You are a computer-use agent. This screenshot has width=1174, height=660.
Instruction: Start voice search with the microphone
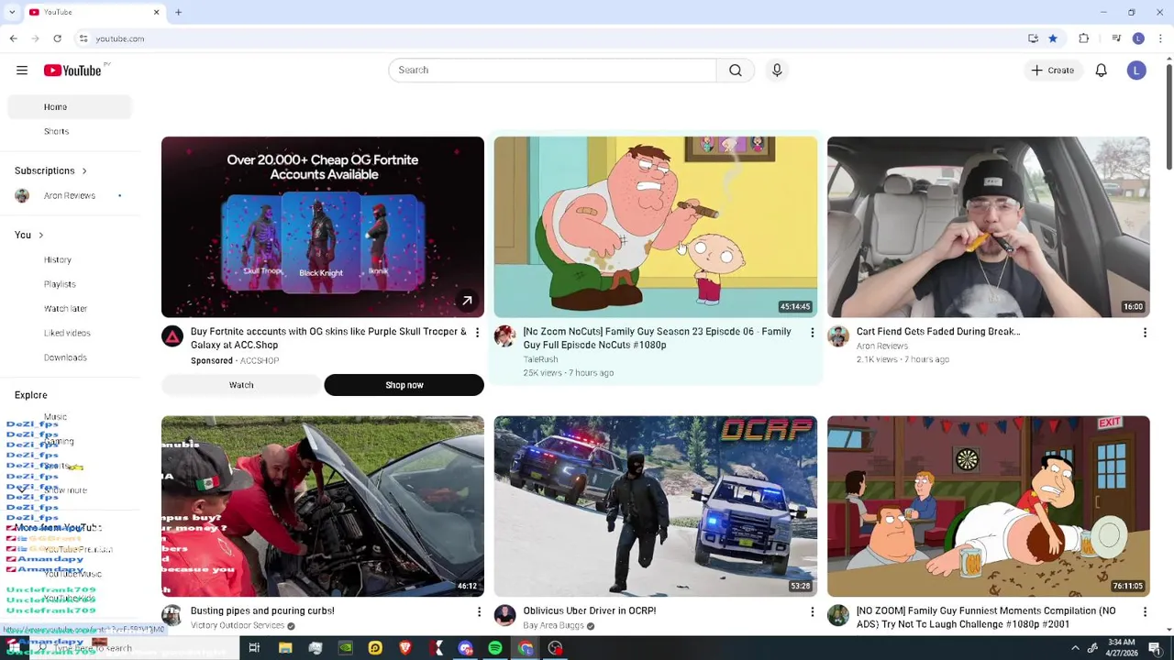click(x=777, y=71)
